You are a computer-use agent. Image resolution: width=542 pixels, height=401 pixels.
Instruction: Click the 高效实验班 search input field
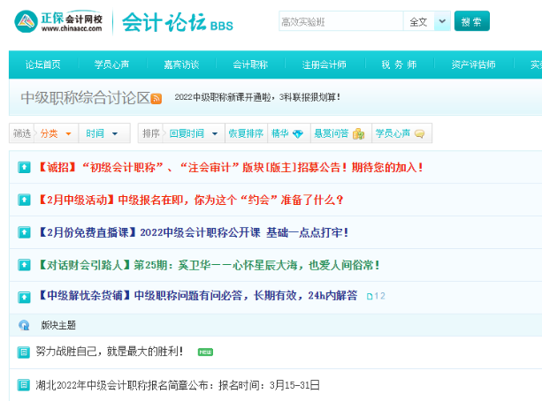[x=339, y=21]
